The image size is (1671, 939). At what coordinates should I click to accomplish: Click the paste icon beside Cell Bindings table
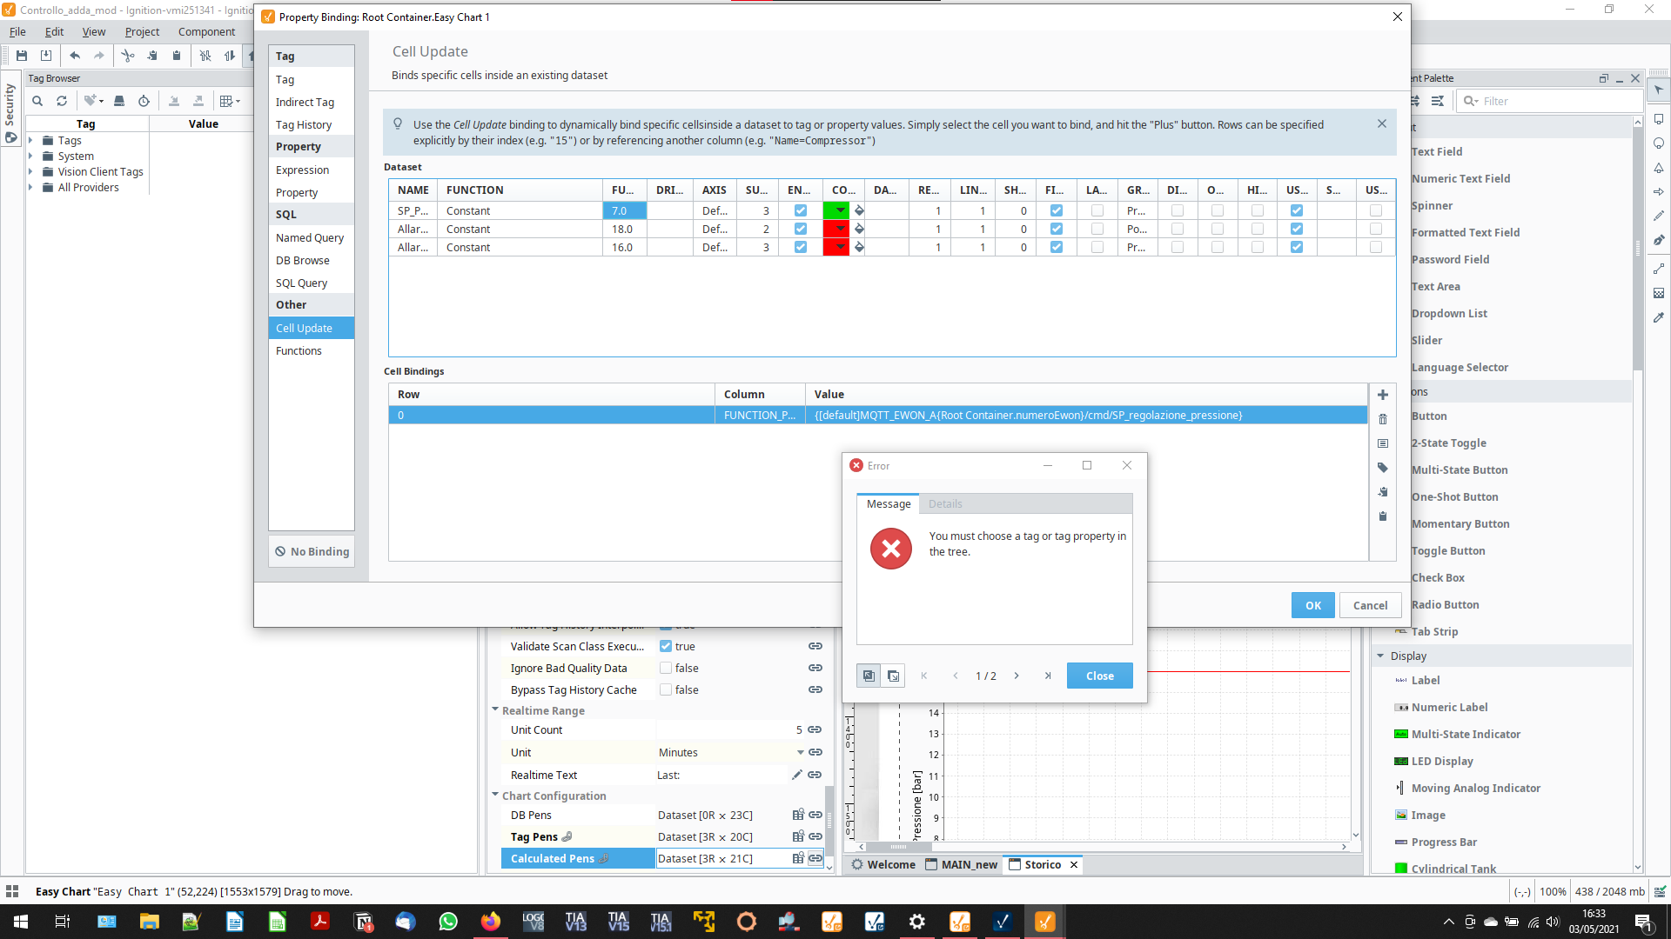[x=1383, y=516]
